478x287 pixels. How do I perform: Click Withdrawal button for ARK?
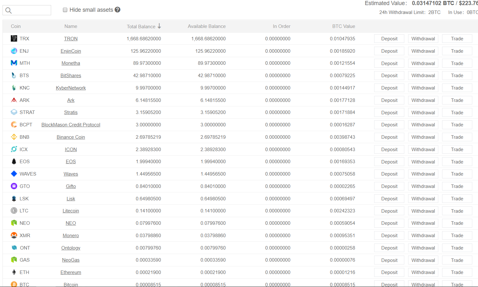[x=423, y=100]
